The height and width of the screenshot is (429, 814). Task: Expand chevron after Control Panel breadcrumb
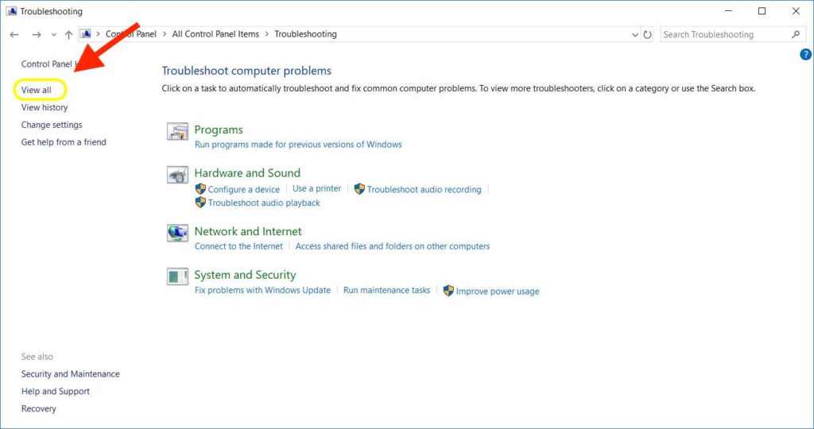165,34
